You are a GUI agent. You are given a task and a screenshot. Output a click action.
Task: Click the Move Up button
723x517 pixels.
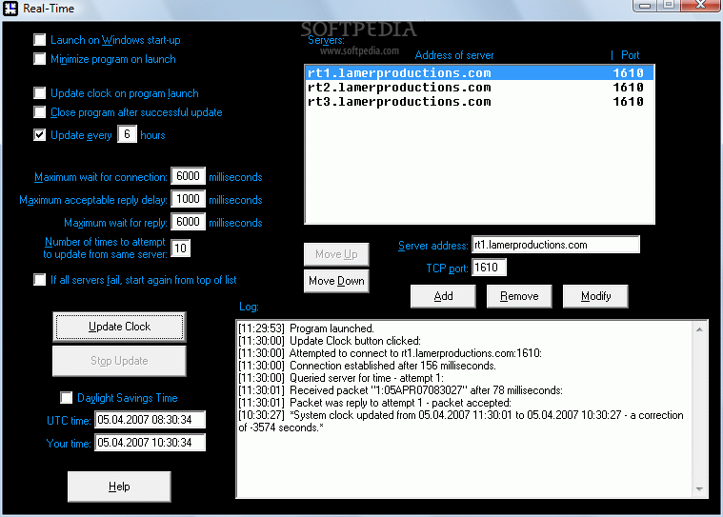[x=336, y=254]
